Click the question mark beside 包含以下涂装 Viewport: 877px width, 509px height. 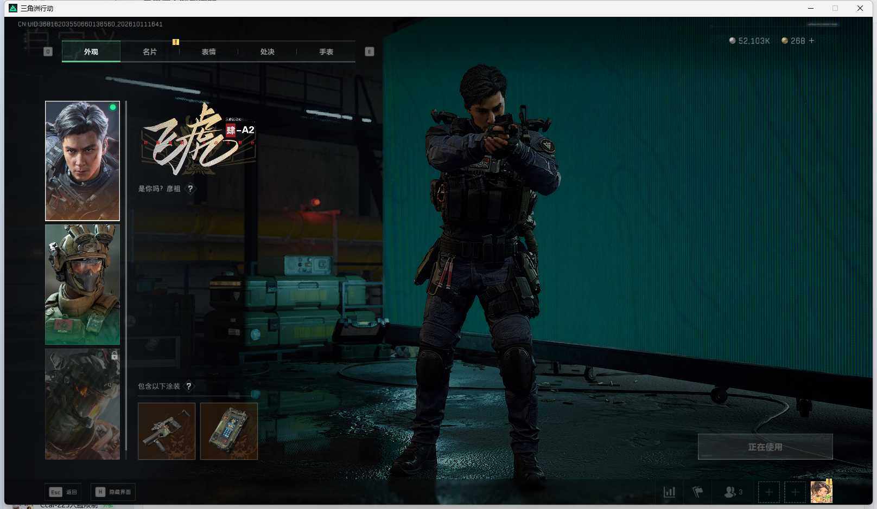click(x=189, y=386)
